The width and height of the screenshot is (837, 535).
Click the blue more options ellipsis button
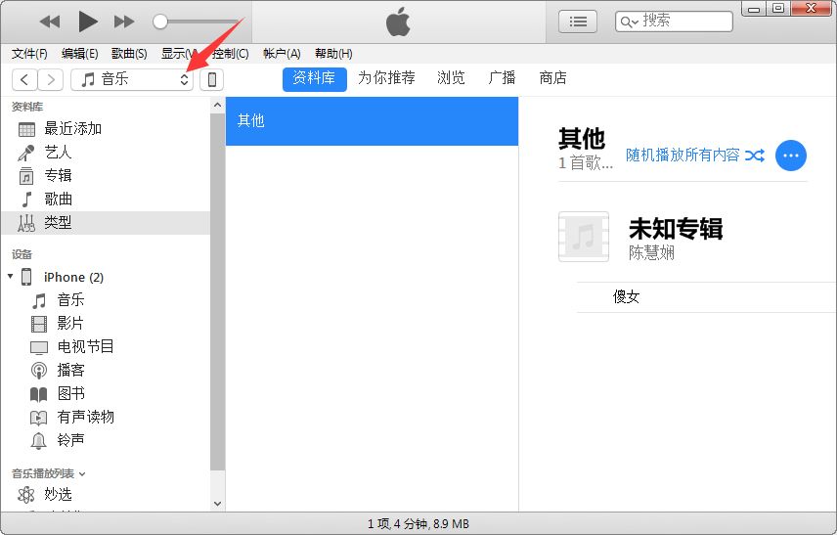pos(790,156)
